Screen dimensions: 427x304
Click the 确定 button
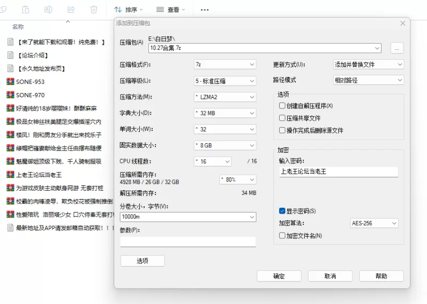click(x=279, y=276)
